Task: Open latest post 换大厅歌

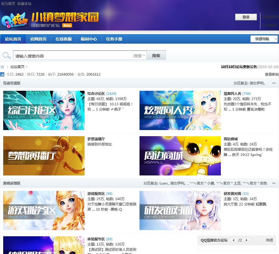Action: [230, 204]
